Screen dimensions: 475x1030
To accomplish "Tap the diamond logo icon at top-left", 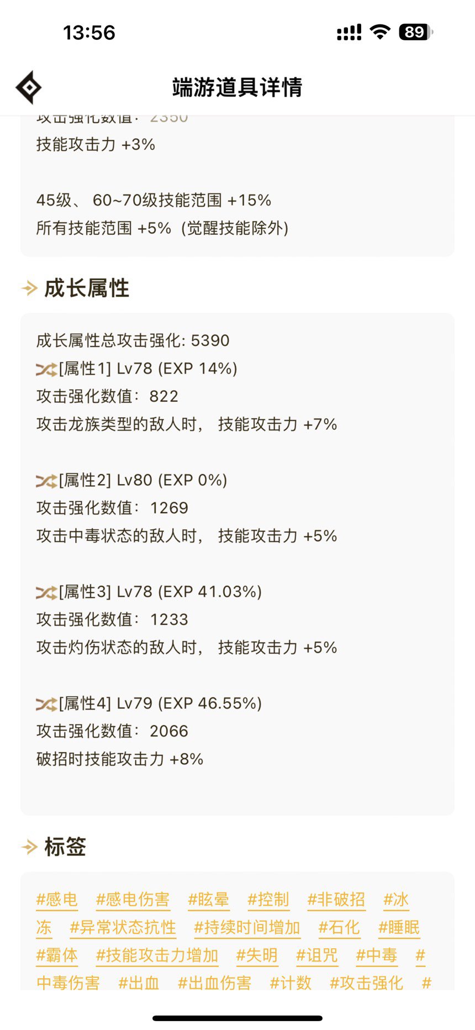I will coord(28,87).
